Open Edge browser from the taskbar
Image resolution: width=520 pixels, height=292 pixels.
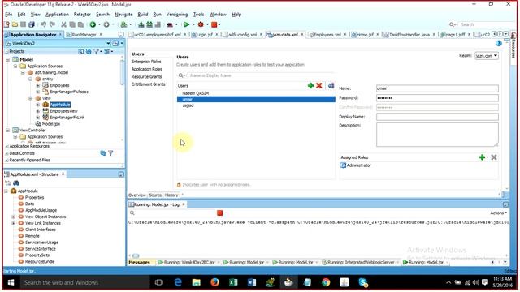coord(178,282)
